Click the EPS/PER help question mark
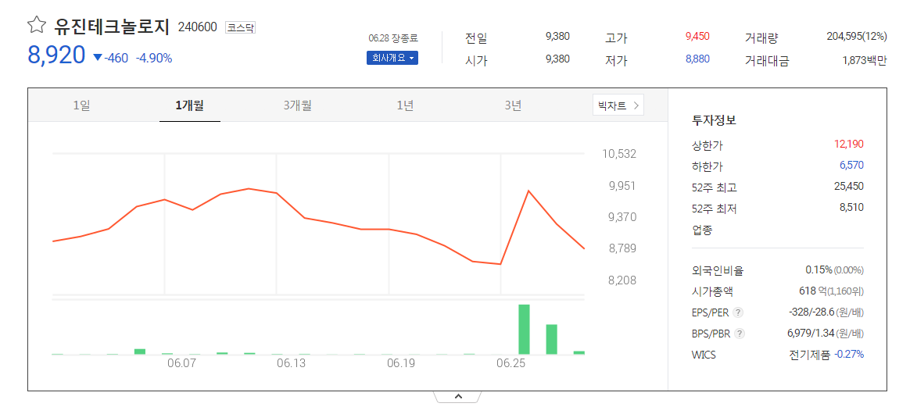The width and height of the screenshot is (917, 414). click(x=740, y=312)
